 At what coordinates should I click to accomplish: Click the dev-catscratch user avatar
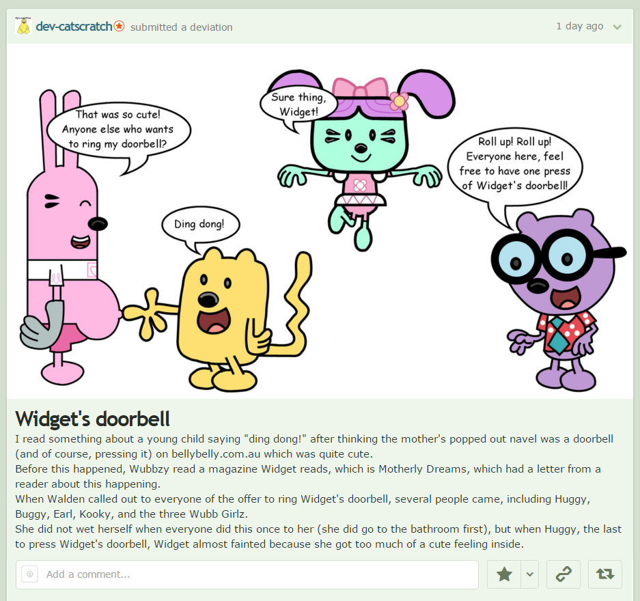point(23,27)
